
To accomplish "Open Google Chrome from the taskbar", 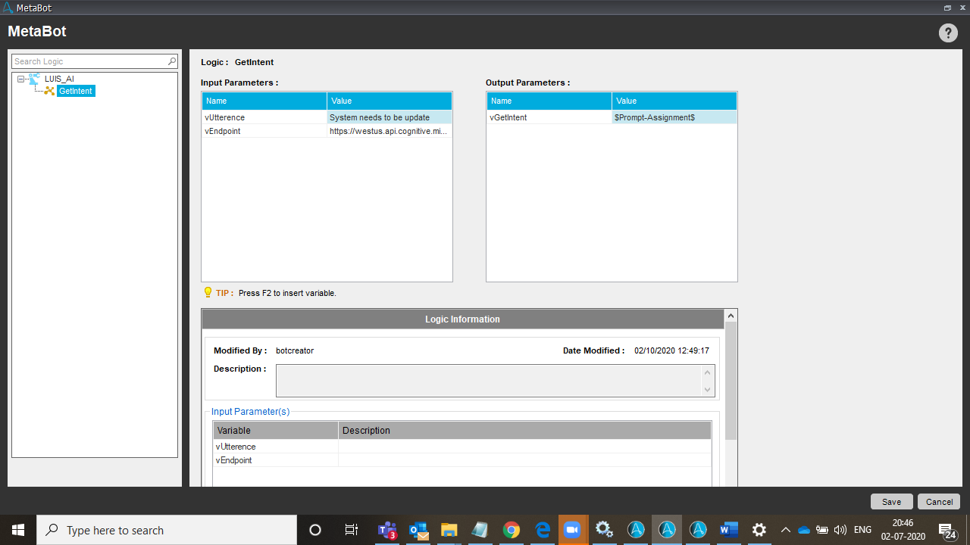I will pos(512,530).
